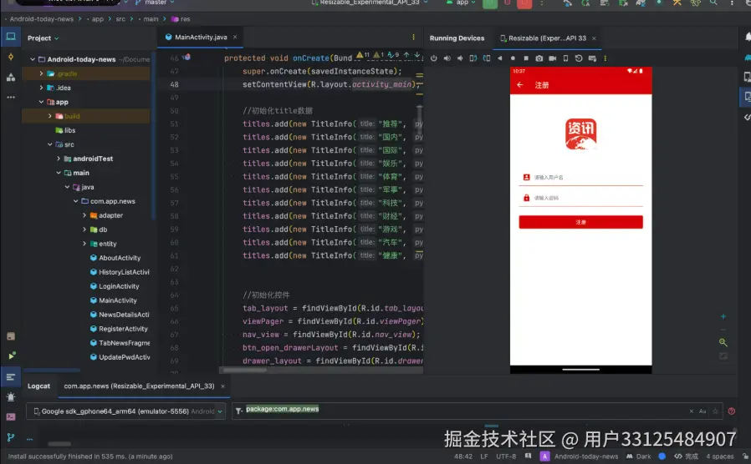Open the Resource Manager sidebar icon

[11, 77]
